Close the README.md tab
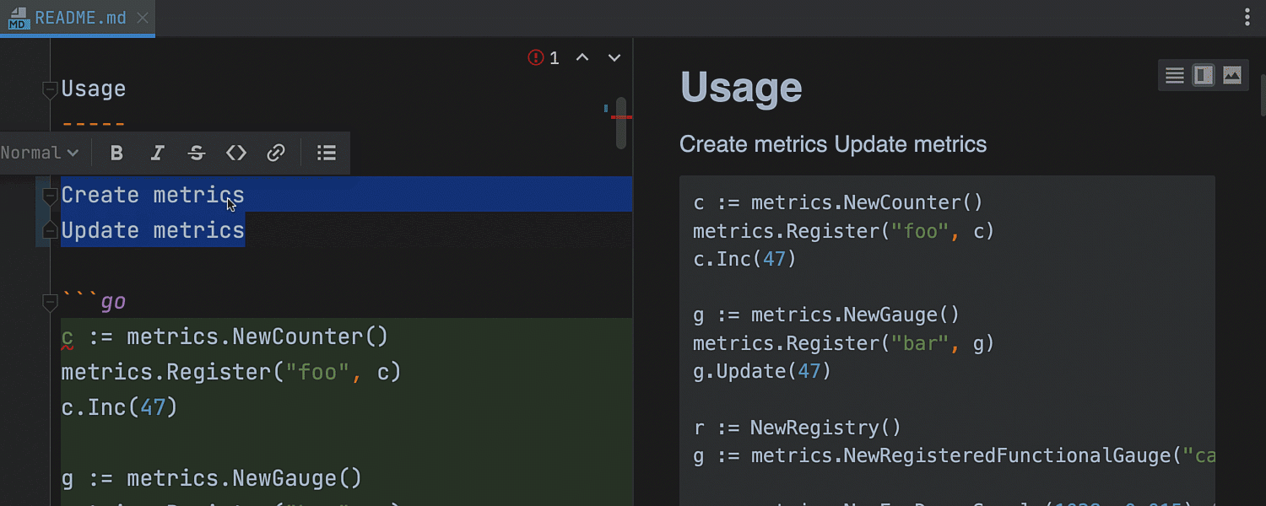This screenshot has width=1266, height=506. [x=143, y=18]
